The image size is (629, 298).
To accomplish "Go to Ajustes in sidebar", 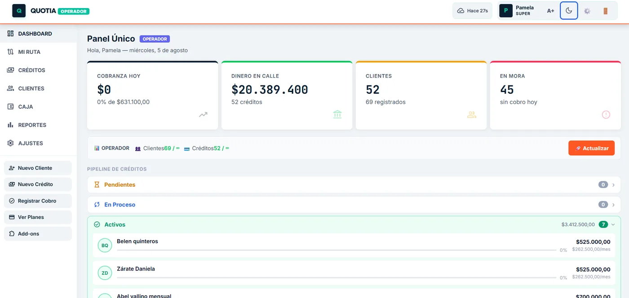I will tap(38, 143).
